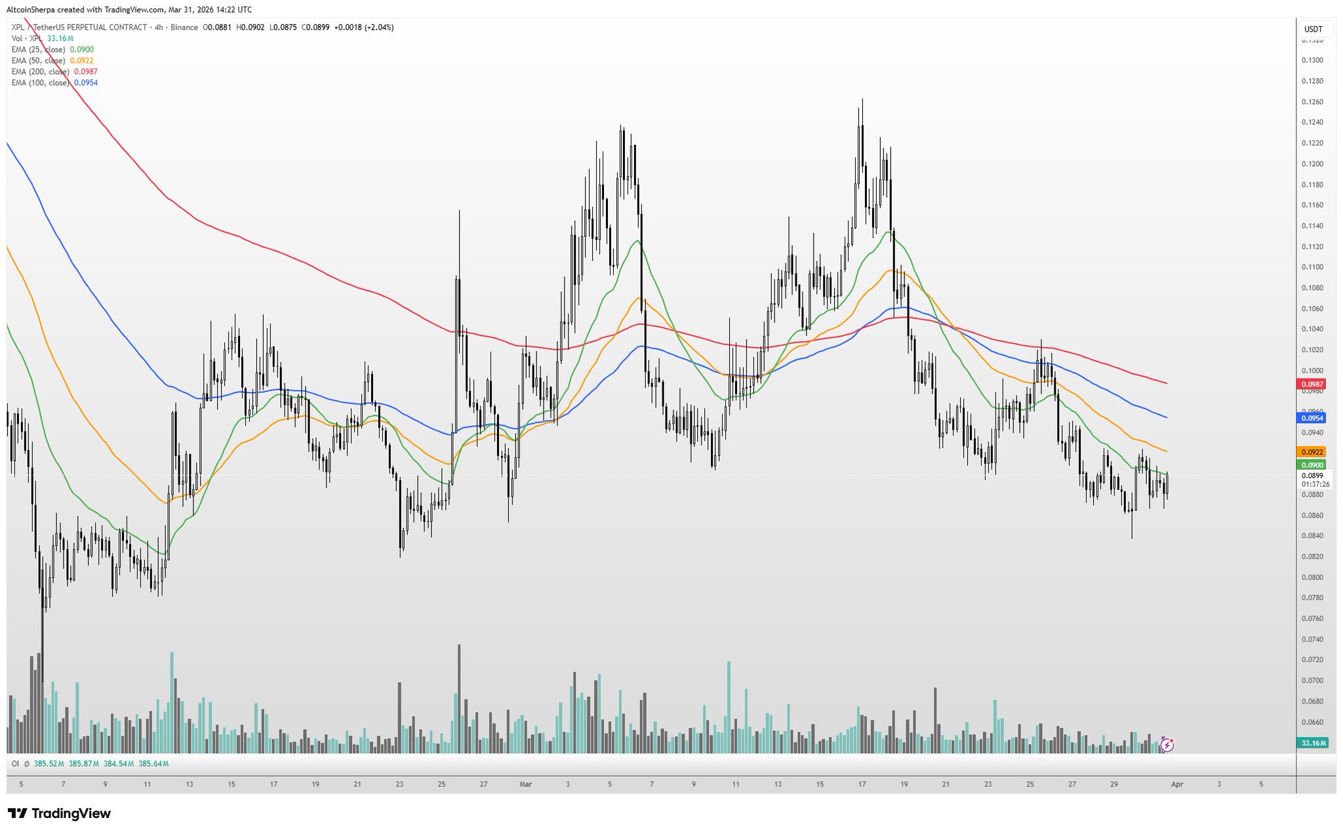Click the purple lightning event icon
1343x833 pixels.
pos(1167,744)
